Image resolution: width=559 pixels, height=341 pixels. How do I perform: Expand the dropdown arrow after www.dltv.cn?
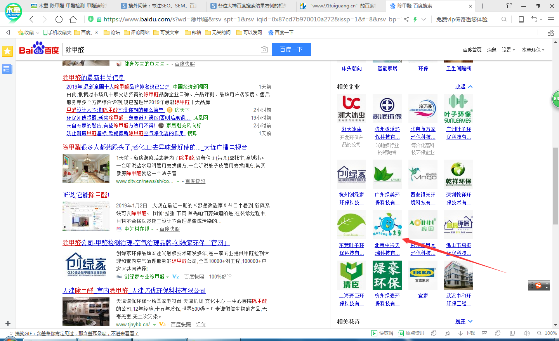tap(178, 181)
